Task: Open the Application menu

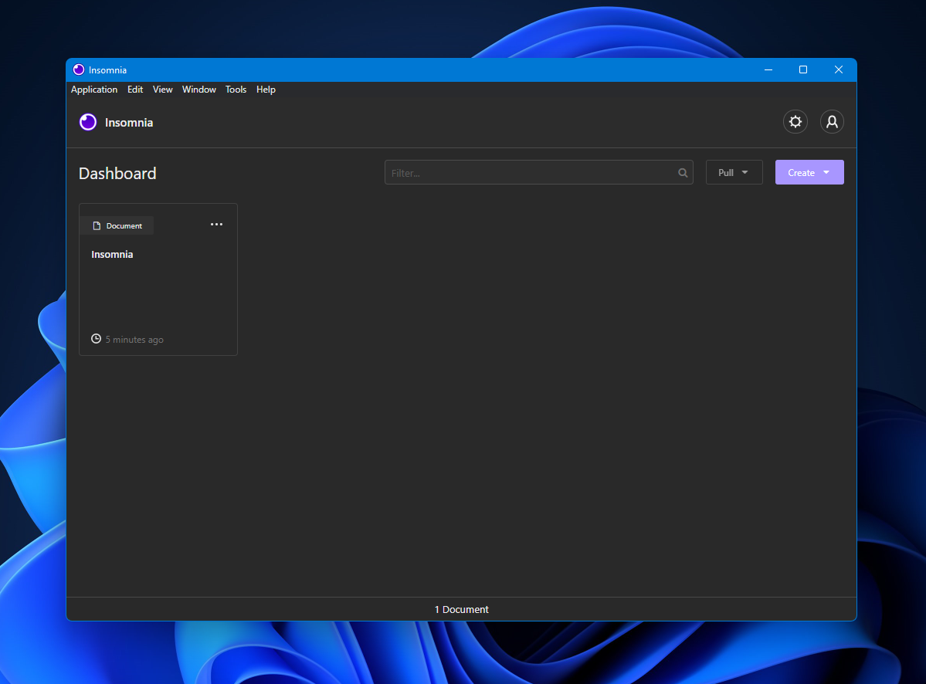Action: [94, 90]
